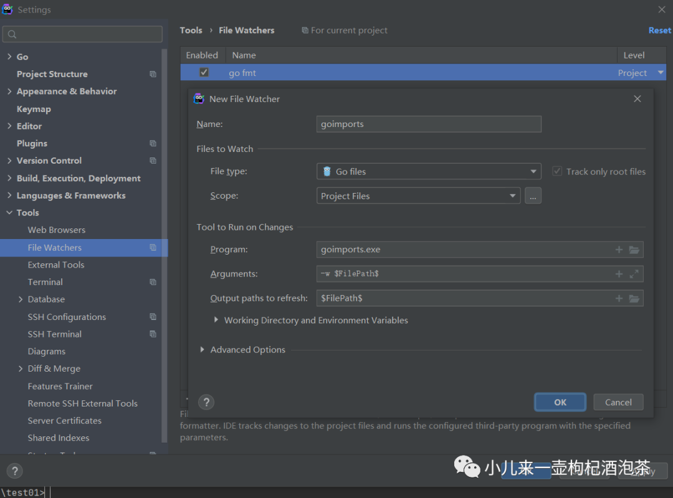Viewport: 673px width, 498px height.
Task: Click the settings search magnifier icon
Action: click(12, 34)
